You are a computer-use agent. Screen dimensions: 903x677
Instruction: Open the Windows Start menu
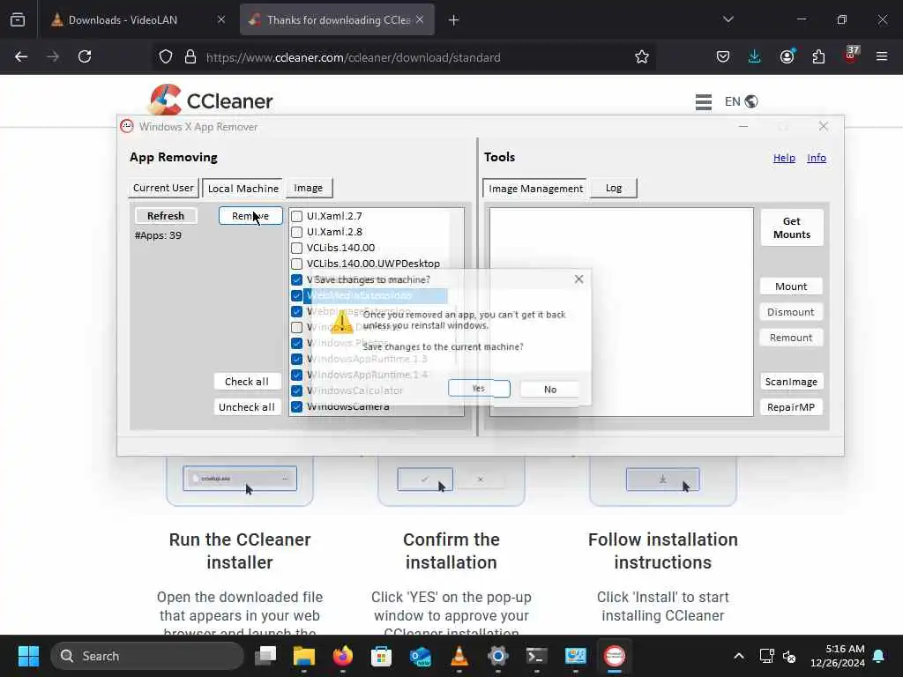coord(29,656)
